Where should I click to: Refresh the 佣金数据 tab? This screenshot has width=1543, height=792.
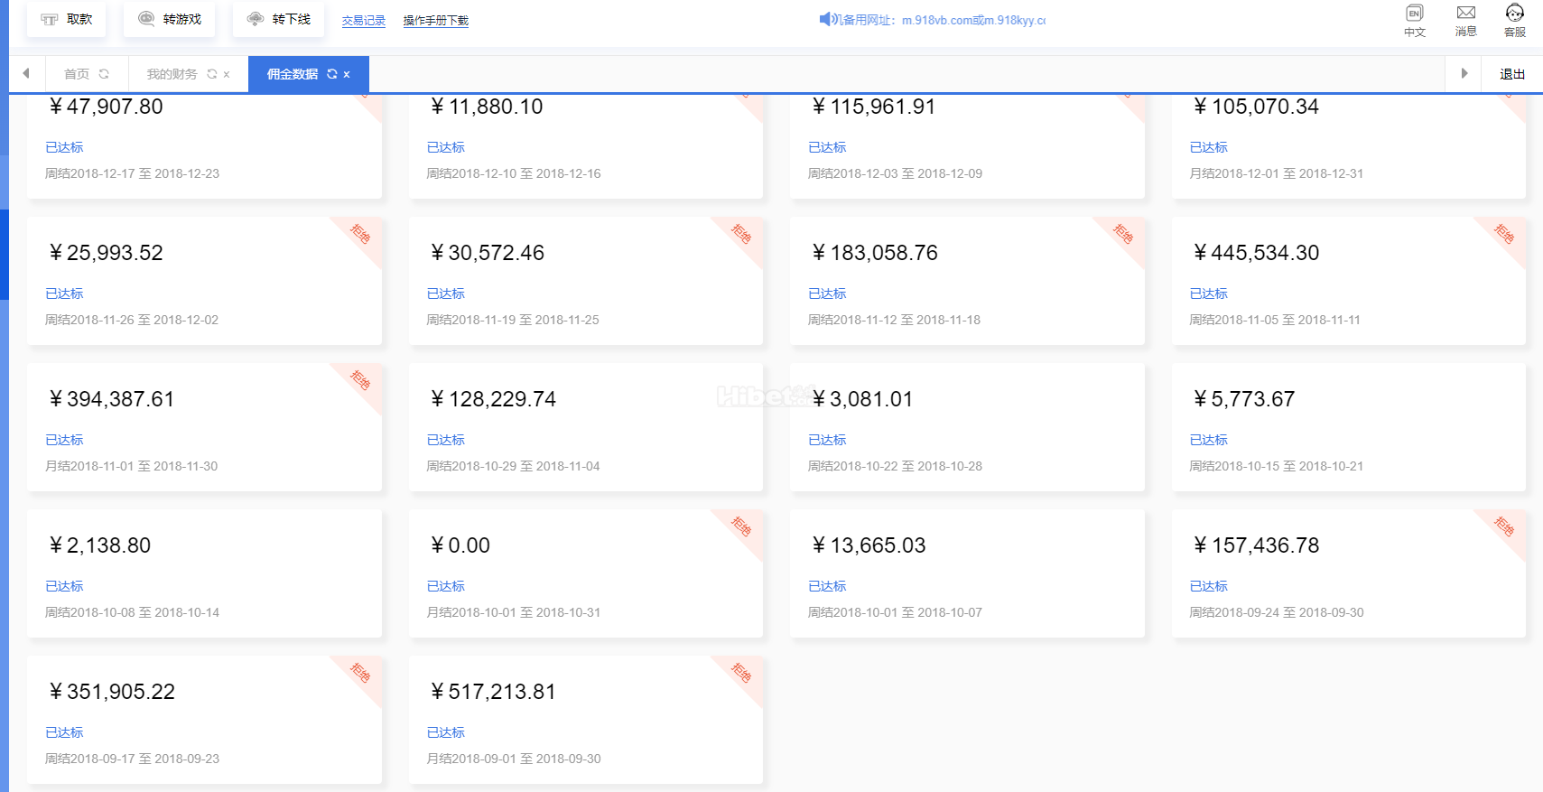point(332,74)
